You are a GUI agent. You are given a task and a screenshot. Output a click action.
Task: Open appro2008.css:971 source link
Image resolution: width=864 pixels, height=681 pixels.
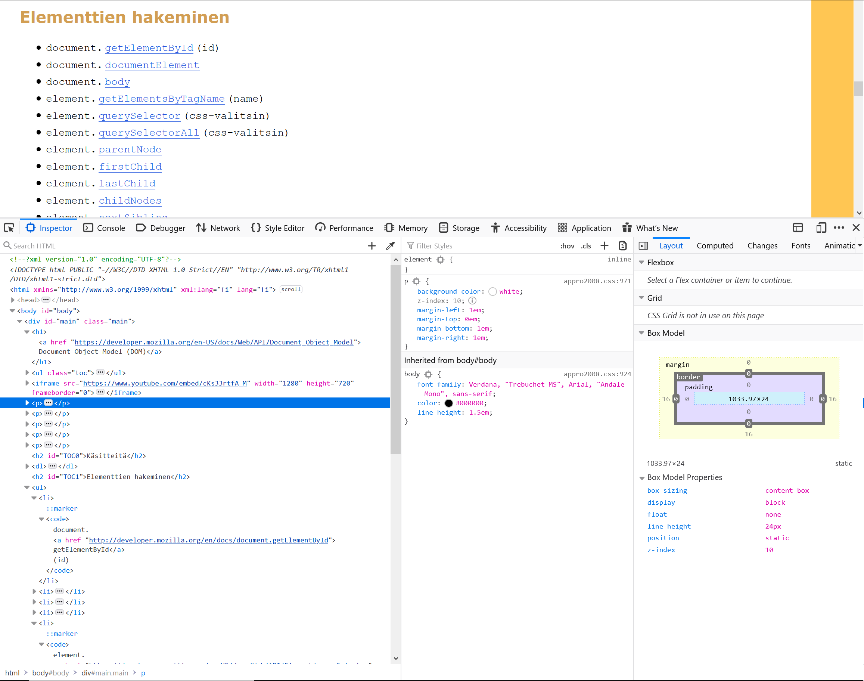[x=597, y=281]
